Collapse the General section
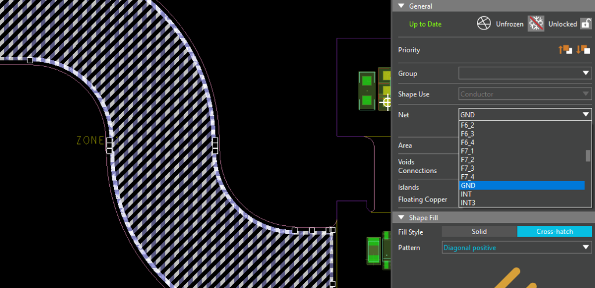 (x=400, y=6)
